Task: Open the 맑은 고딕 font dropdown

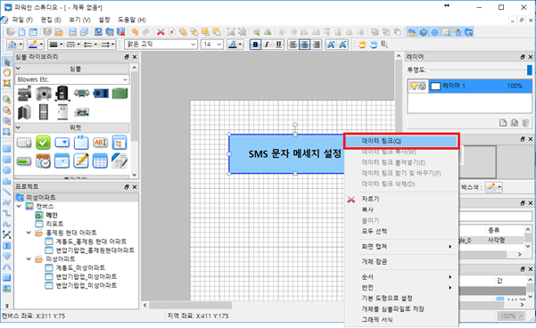Action: 161,45
